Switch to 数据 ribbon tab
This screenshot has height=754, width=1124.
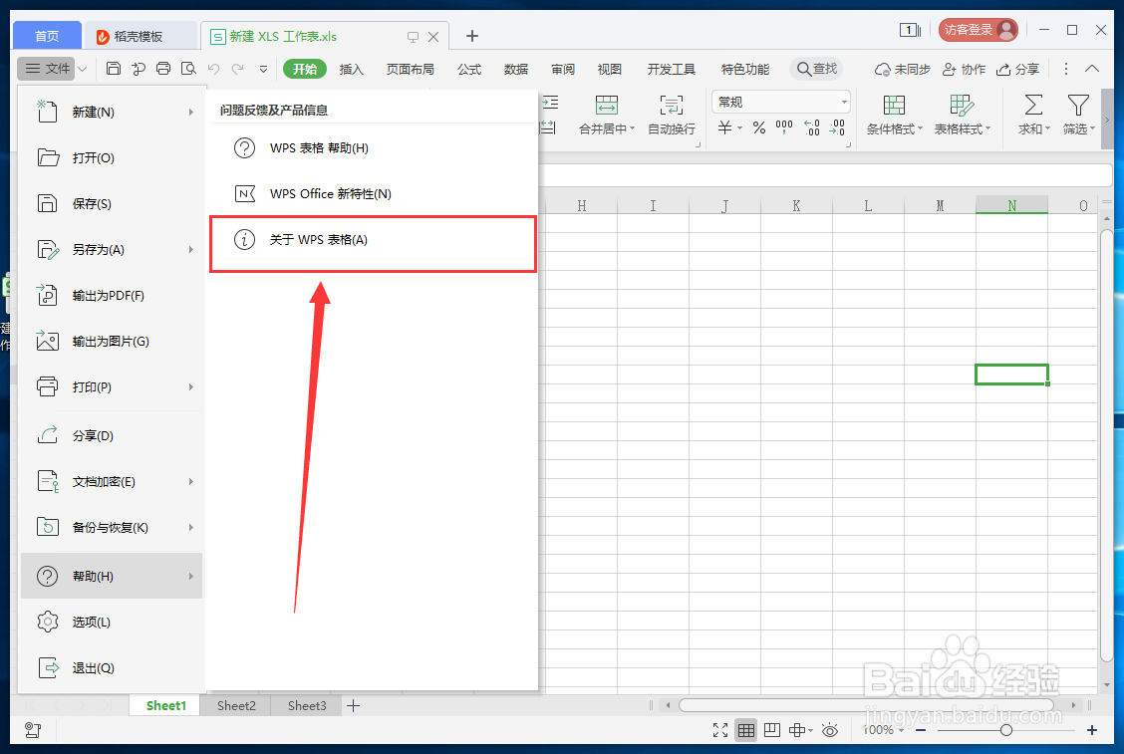point(516,69)
